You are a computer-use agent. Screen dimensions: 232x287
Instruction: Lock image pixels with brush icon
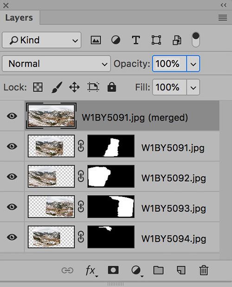coord(57,87)
